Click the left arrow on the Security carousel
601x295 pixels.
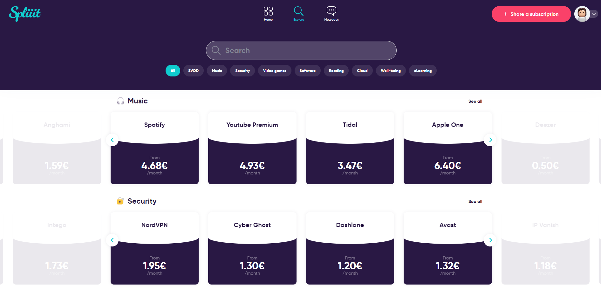pyautogui.click(x=112, y=240)
